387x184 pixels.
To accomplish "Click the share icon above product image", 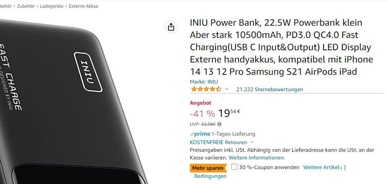I will [171, 27].
